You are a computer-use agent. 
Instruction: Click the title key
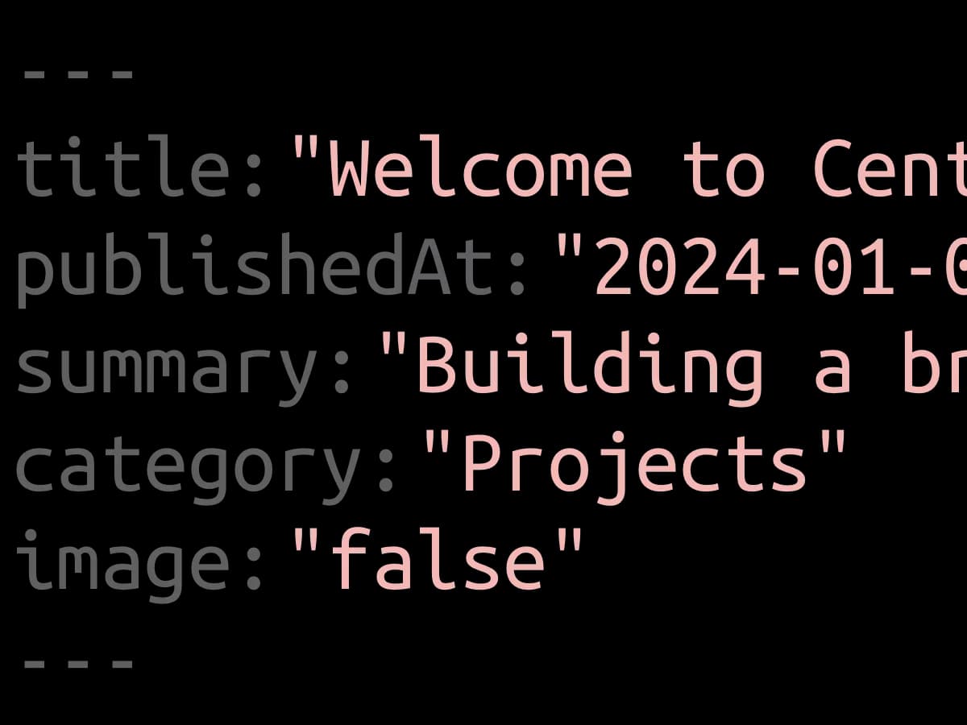click(x=131, y=172)
